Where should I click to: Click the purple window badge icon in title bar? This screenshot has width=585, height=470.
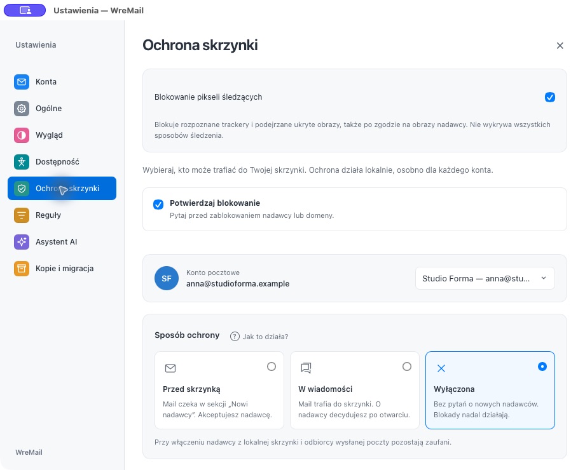25,10
